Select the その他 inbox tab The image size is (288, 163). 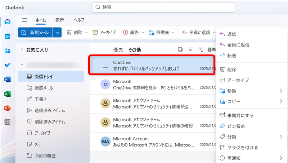pyautogui.click(x=135, y=50)
